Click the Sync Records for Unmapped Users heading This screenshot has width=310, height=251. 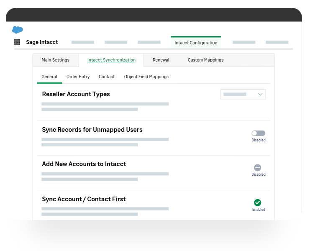pos(92,130)
